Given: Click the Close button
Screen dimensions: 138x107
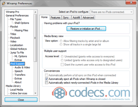Looking at the screenshot, I should click(21, 100).
